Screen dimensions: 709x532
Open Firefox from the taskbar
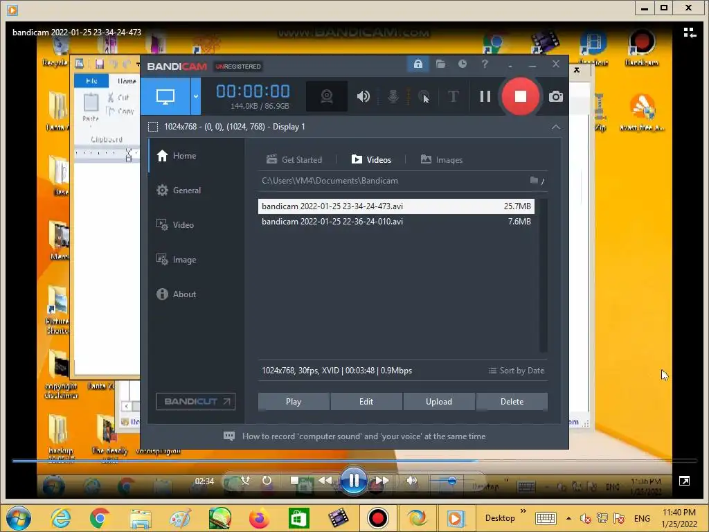pyautogui.click(x=259, y=518)
